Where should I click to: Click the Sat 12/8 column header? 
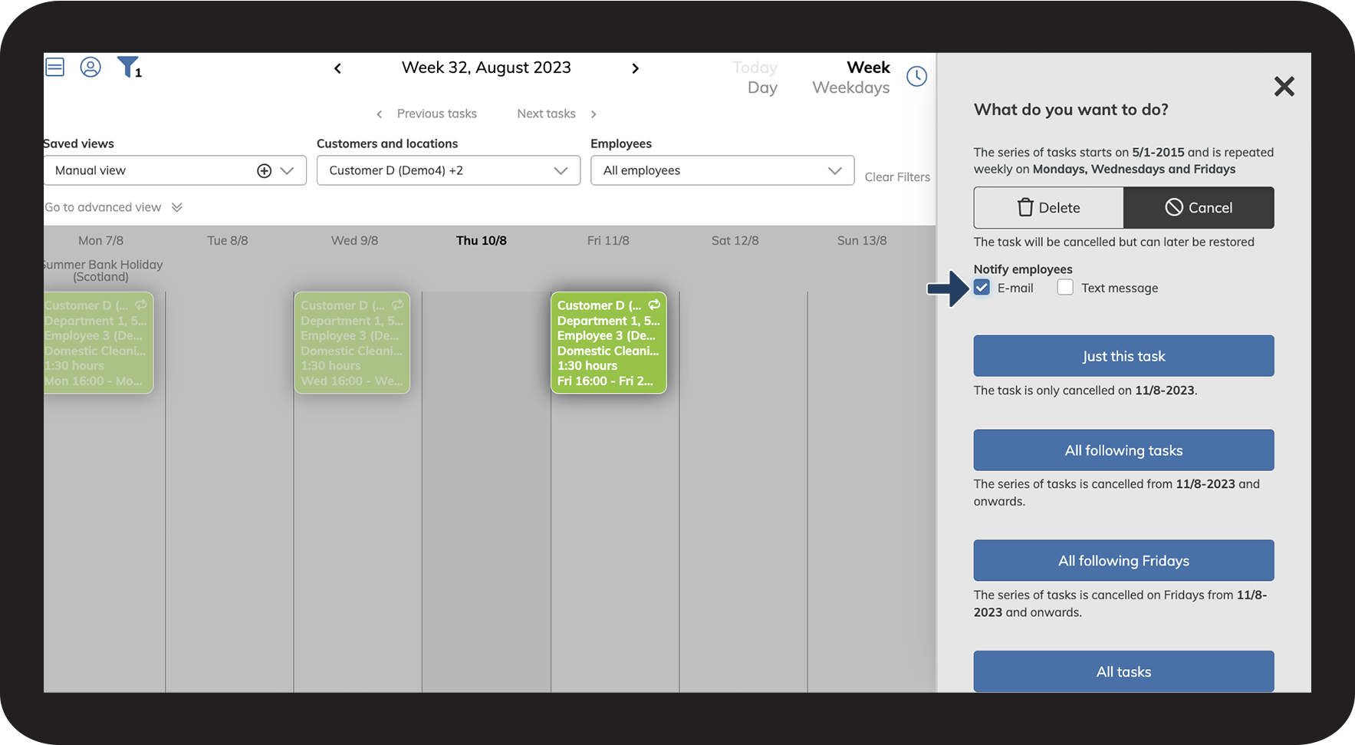tap(735, 240)
